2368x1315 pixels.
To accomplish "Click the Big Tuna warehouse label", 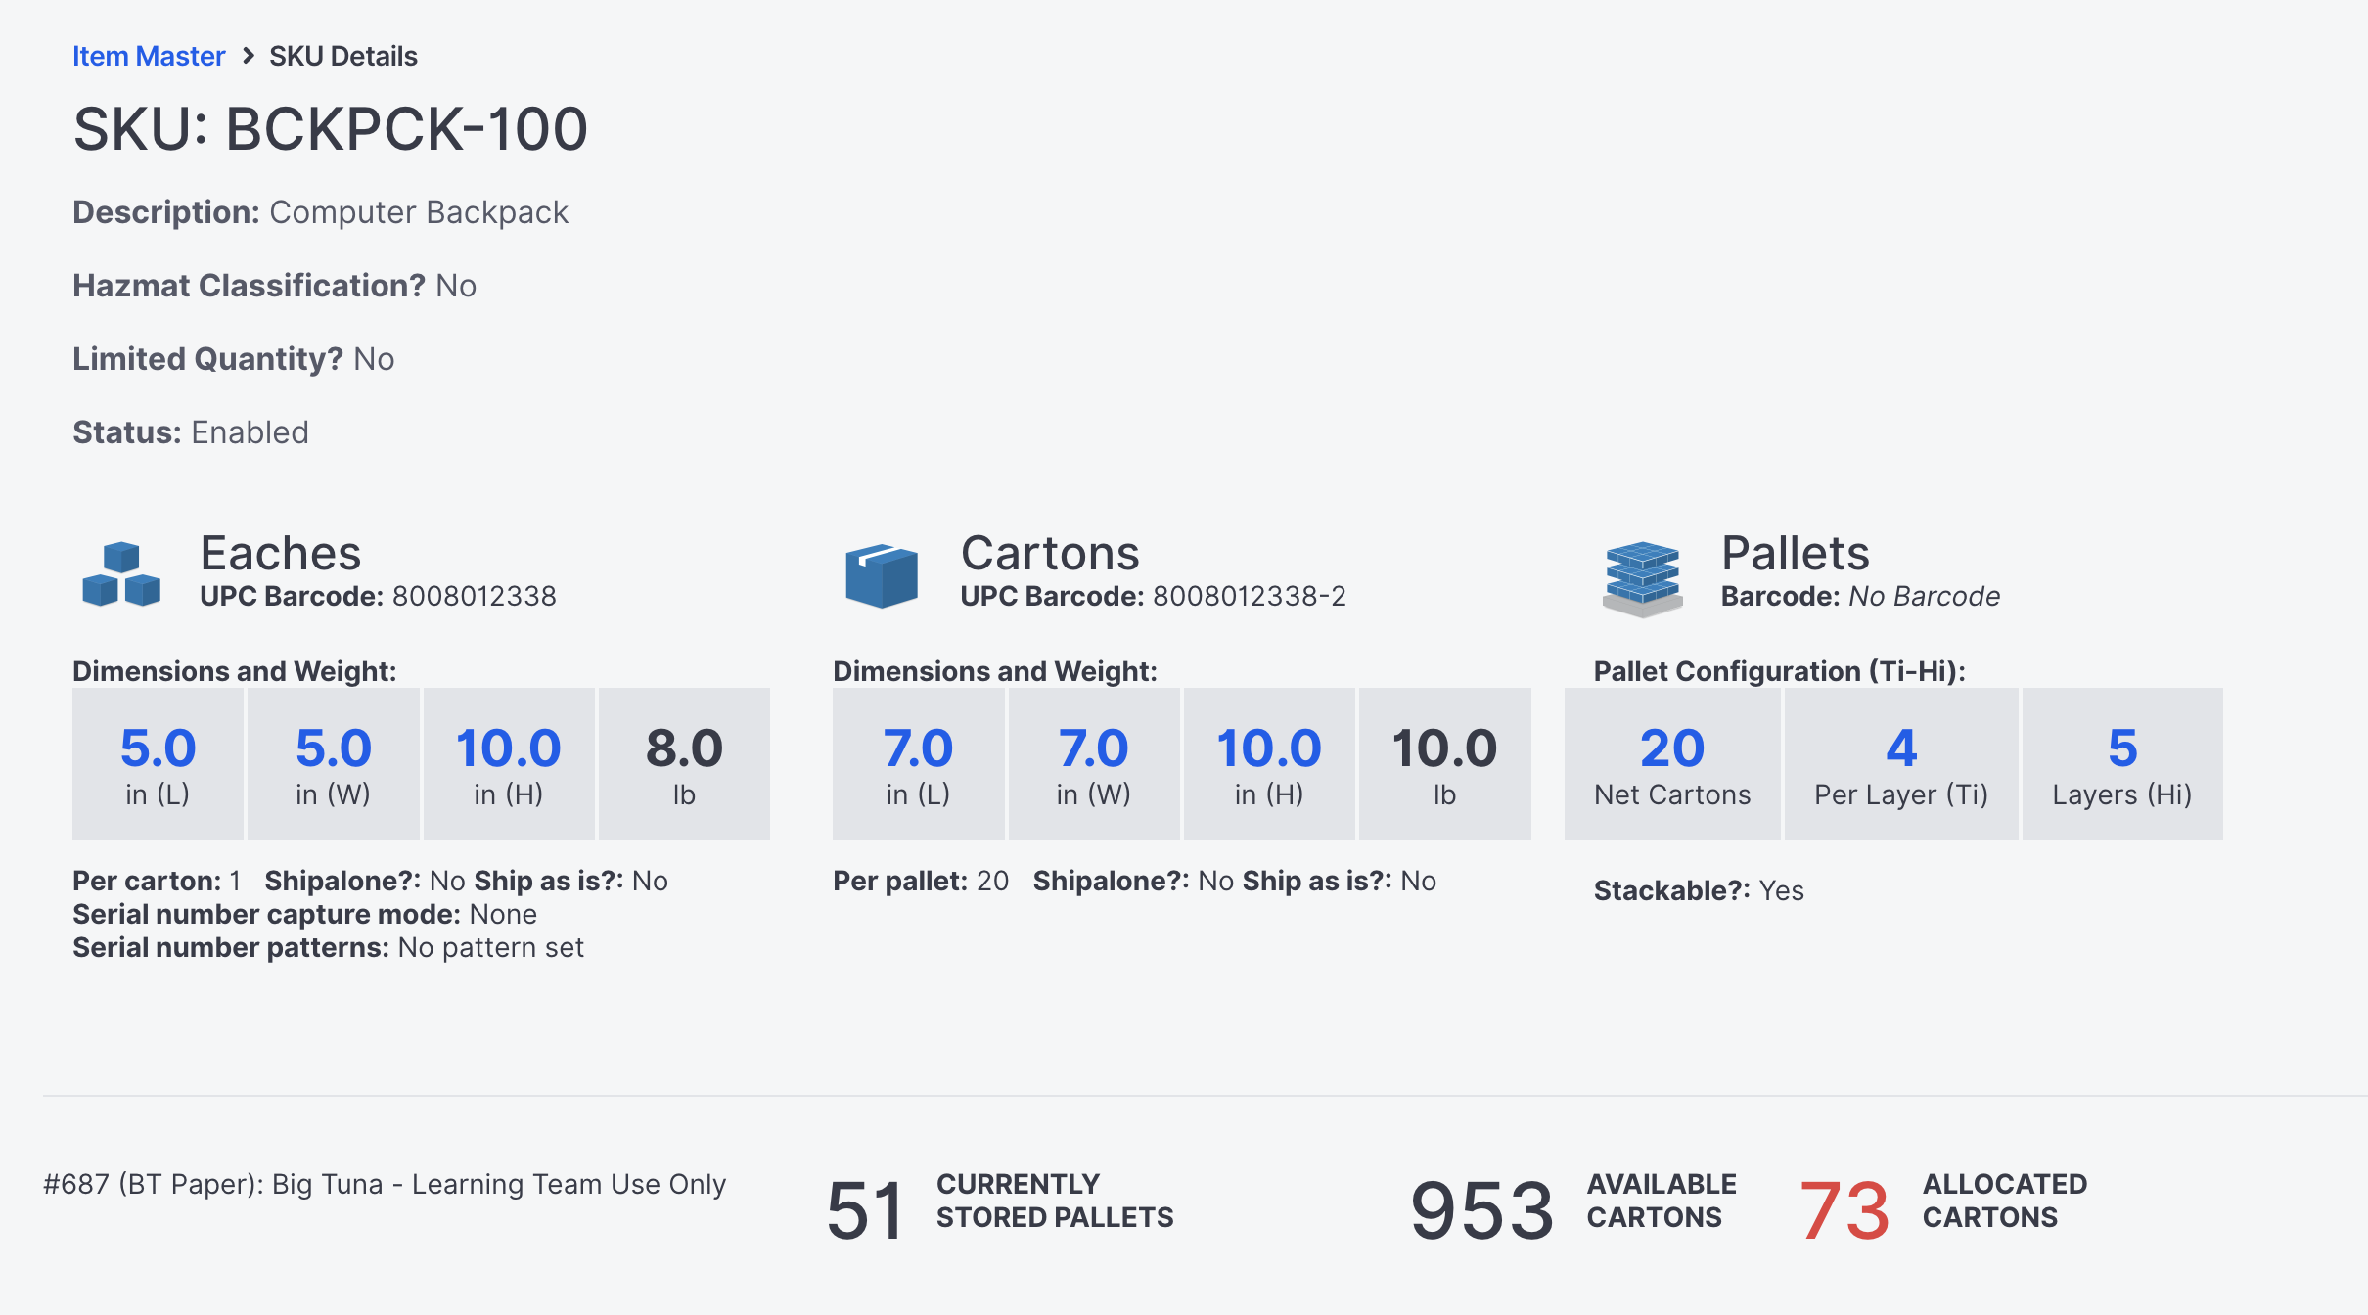I will click(385, 1184).
